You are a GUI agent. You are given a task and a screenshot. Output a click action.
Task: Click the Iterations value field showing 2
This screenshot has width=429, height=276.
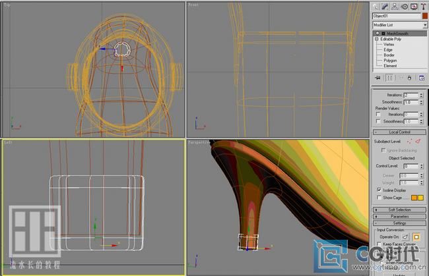click(x=411, y=95)
